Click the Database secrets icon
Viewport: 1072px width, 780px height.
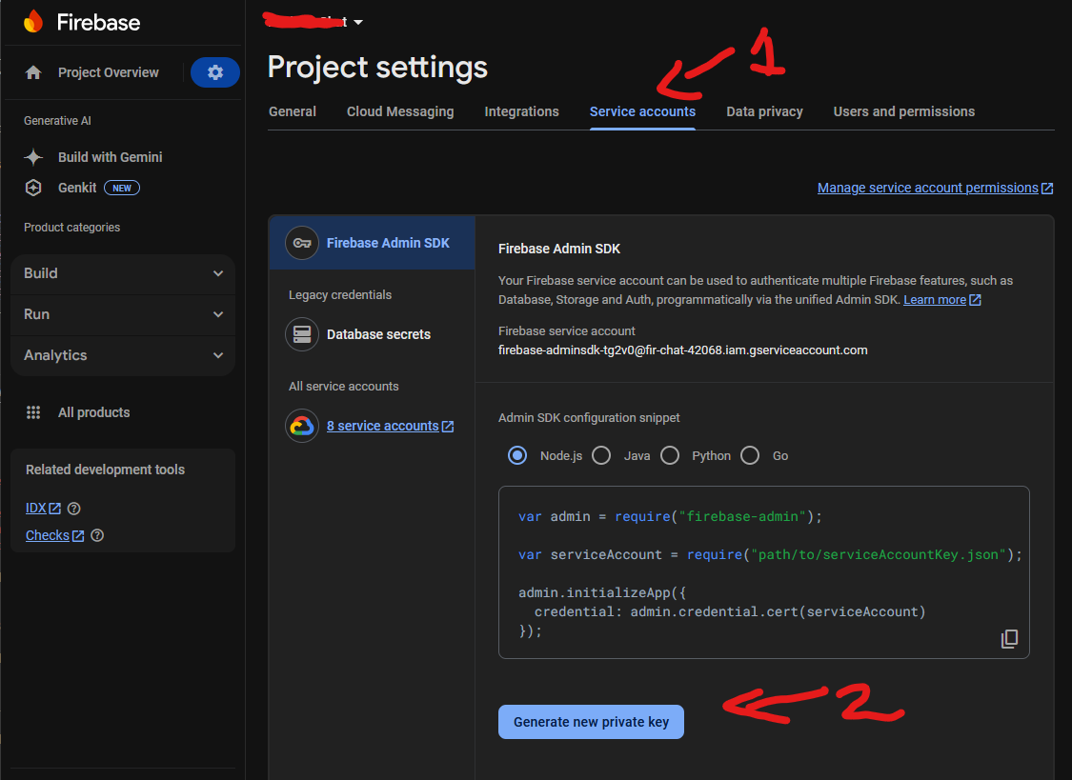point(302,334)
